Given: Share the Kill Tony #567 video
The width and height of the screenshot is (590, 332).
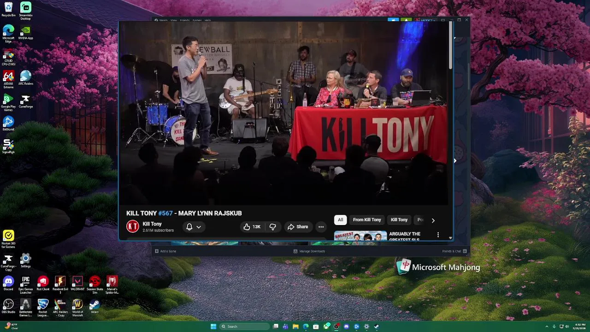Looking at the screenshot, I should pos(298,226).
